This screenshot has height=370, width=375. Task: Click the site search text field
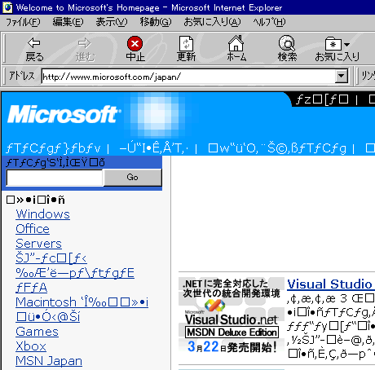[x=55, y=178]
